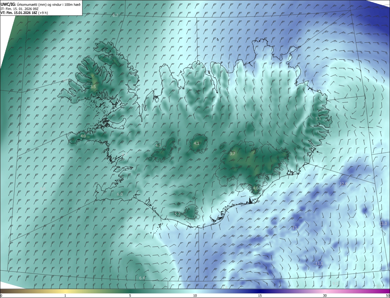Click the '5.2' value near the south coast

coord(177,214)
